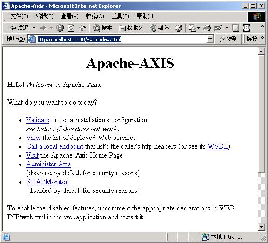
Task: Click the Edit page toolbar icon
Action: 218,28
